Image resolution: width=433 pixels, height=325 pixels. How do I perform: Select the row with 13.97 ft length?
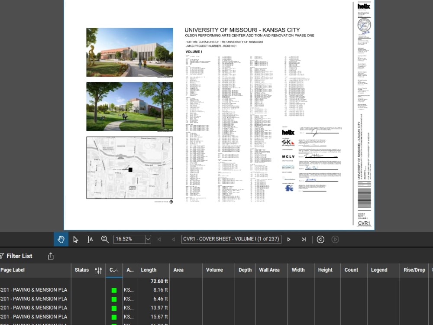coord(216,308)
